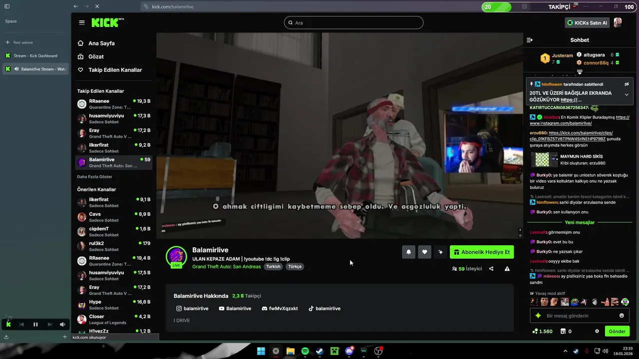Image resolution: width=639 pixels, height=359 pixels.
Task: Click the Grand Theft Auto: San Andreas category
Action: coord(226,267)
